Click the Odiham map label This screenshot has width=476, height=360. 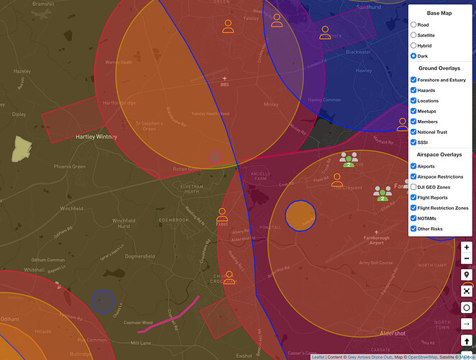pos(10,319)
